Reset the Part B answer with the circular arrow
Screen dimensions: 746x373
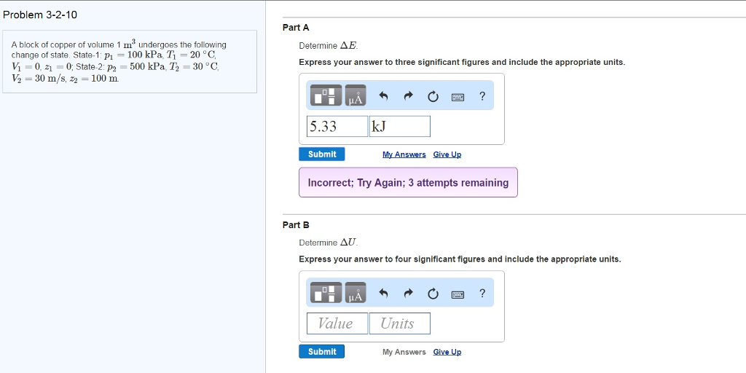433,294
